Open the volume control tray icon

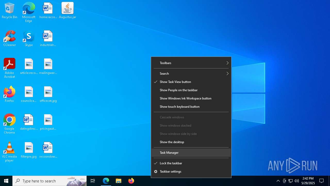coord(297,181)
